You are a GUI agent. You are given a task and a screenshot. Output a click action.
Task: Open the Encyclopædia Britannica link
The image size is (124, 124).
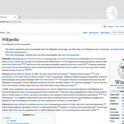point(77,89)
